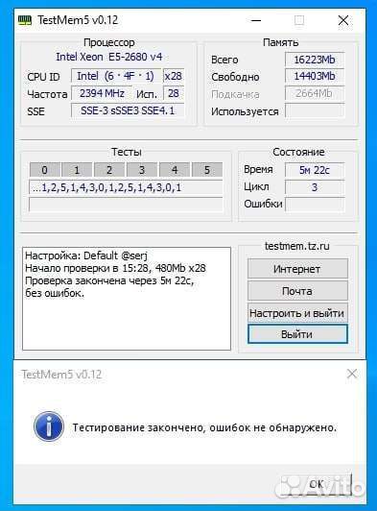Click the TestMem5 app icon in title bar
Screen dimensions: 377x511
25,20
